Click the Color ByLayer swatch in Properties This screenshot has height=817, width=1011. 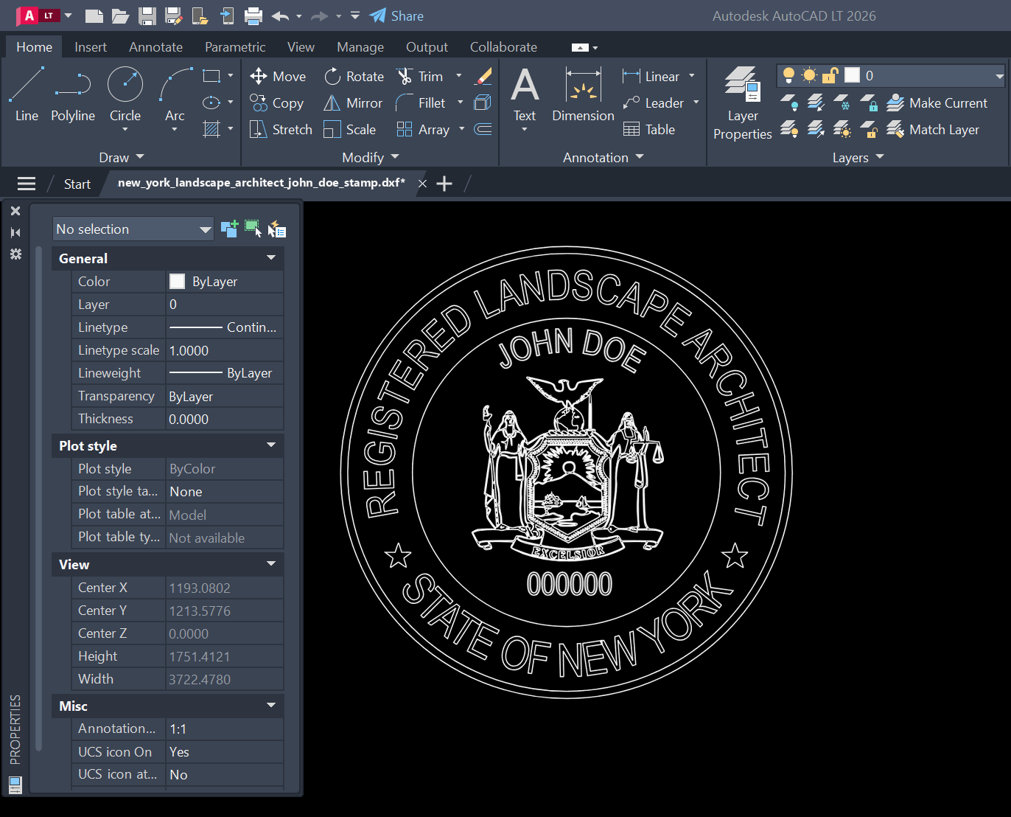coord(177,281)
